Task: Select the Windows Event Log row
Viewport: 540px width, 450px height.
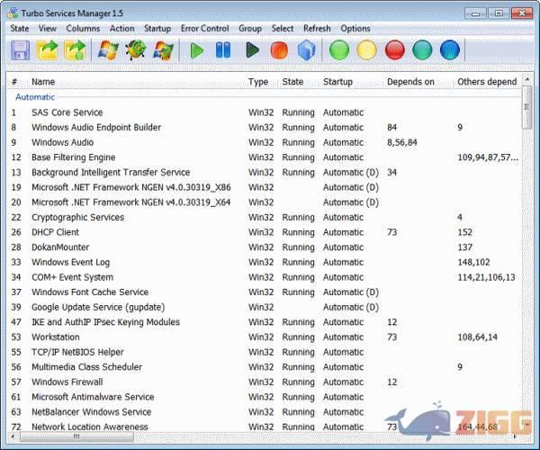Action: pyautogui.click(x=264, y=262)
